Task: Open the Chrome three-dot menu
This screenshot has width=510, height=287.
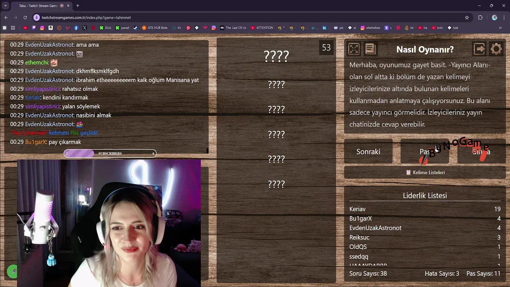Action: 504,18
